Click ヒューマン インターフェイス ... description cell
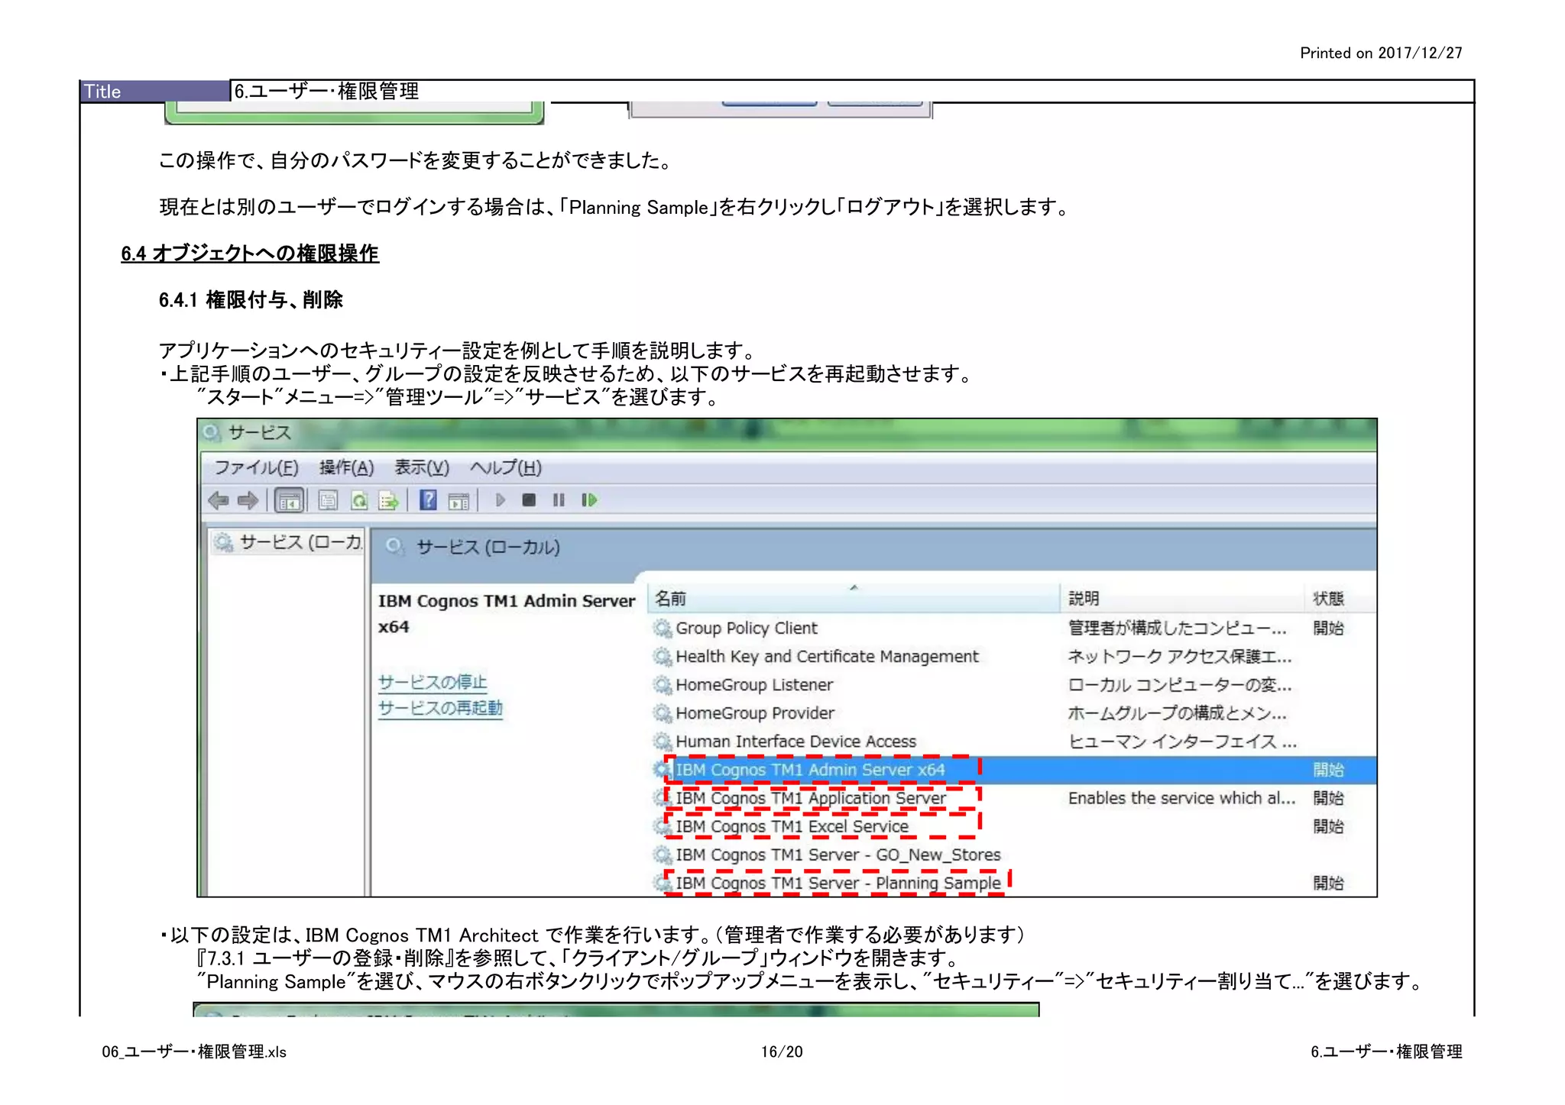This screenshot has height=1105, width=1565. [1182, 741]
